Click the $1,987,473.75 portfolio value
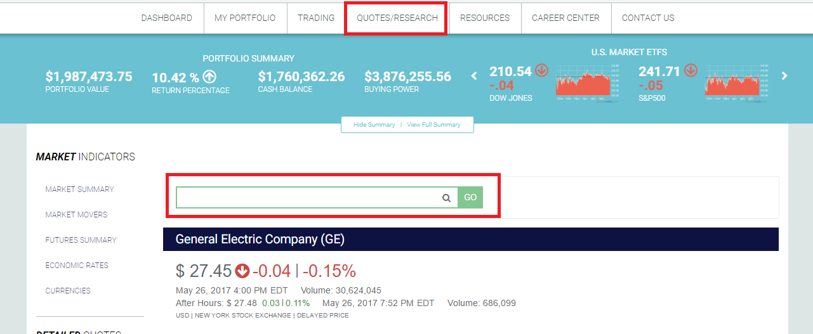The image size is (813, 334). coord(89,77)
